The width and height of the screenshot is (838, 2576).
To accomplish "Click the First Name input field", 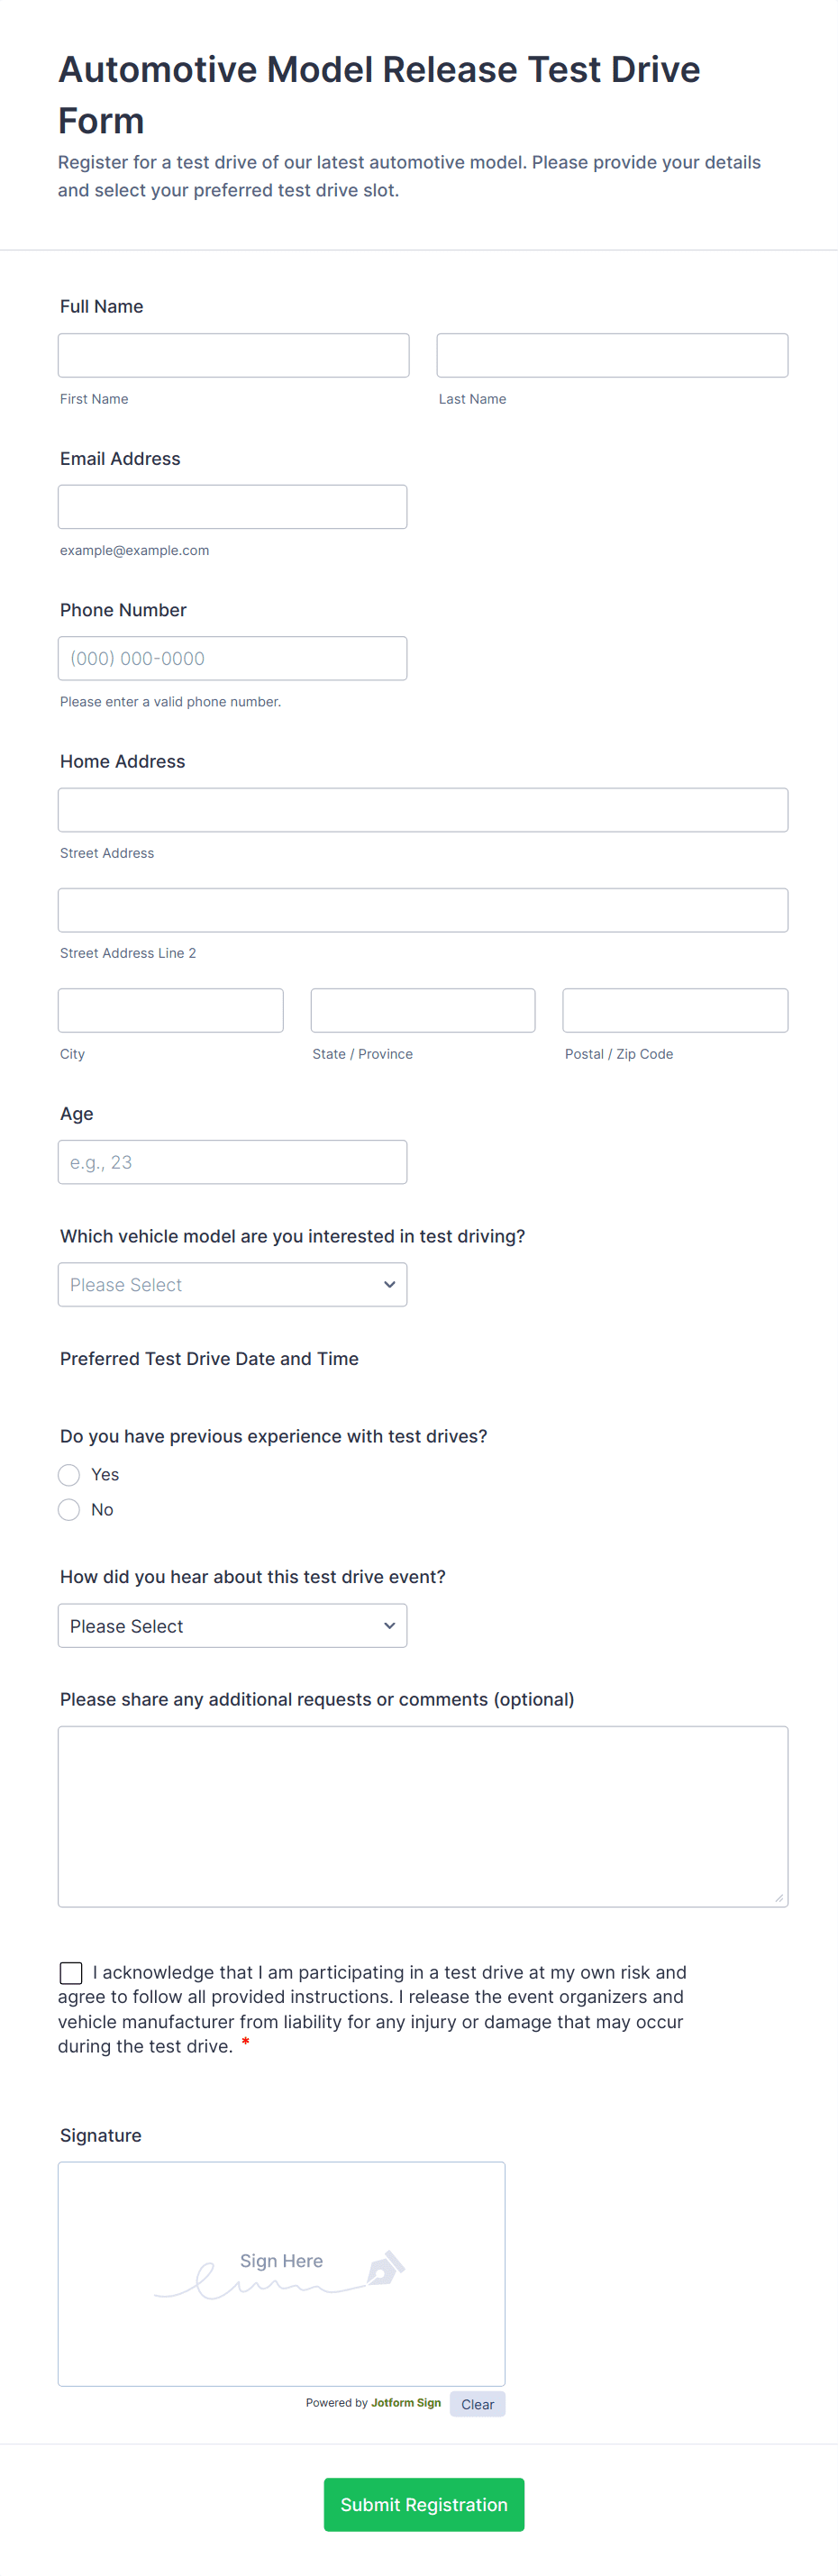I will click(x=233, y=355).
